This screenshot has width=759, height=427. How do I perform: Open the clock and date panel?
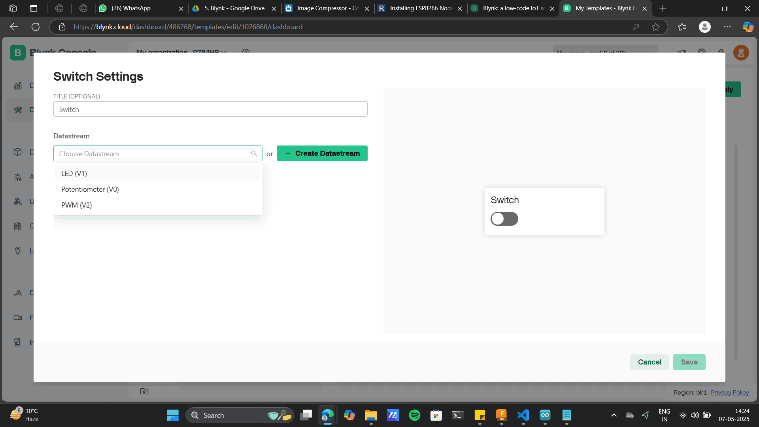pos(734,415)
